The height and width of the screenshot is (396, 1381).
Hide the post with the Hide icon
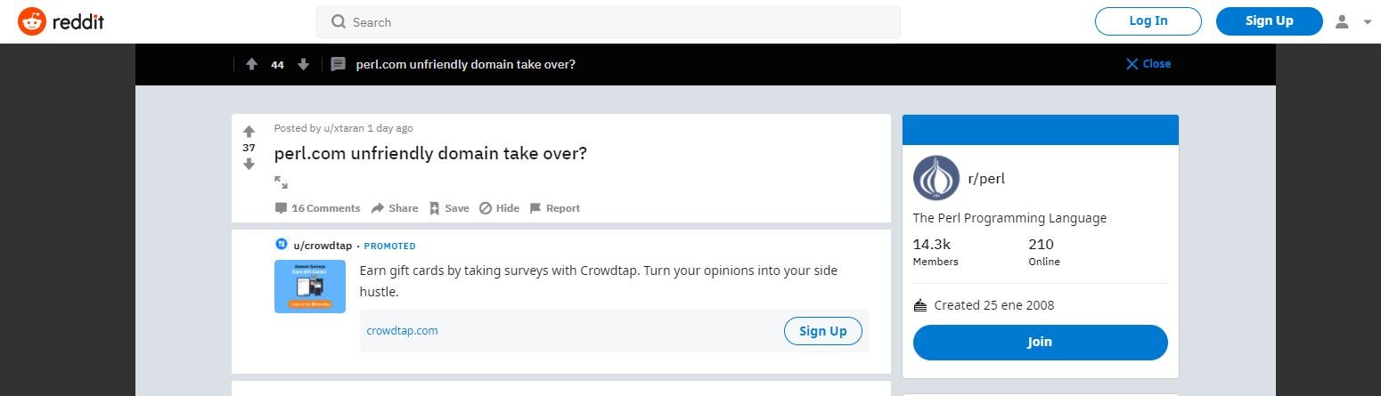pos(499,208)
